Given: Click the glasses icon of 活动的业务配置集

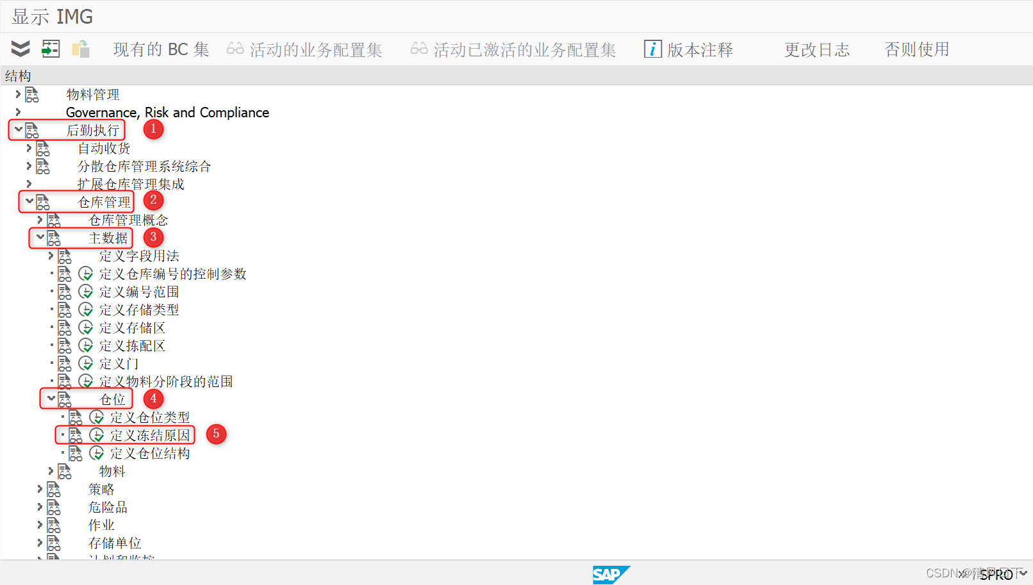Looking at the screenshot, I should (x=235, y=49).
